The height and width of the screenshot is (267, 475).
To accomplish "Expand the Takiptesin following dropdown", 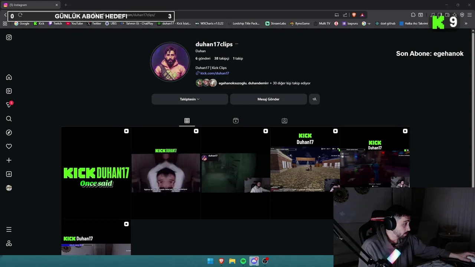I will click(x=190, y=99).
